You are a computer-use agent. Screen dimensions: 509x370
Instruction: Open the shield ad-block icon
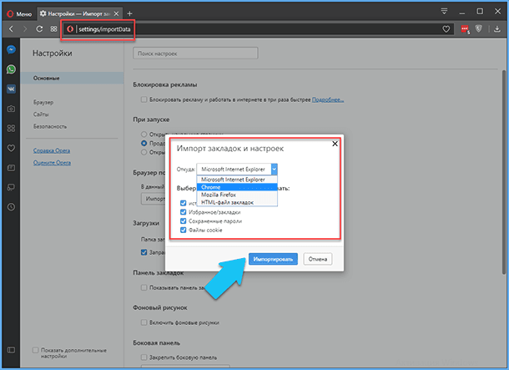[478, 29]
